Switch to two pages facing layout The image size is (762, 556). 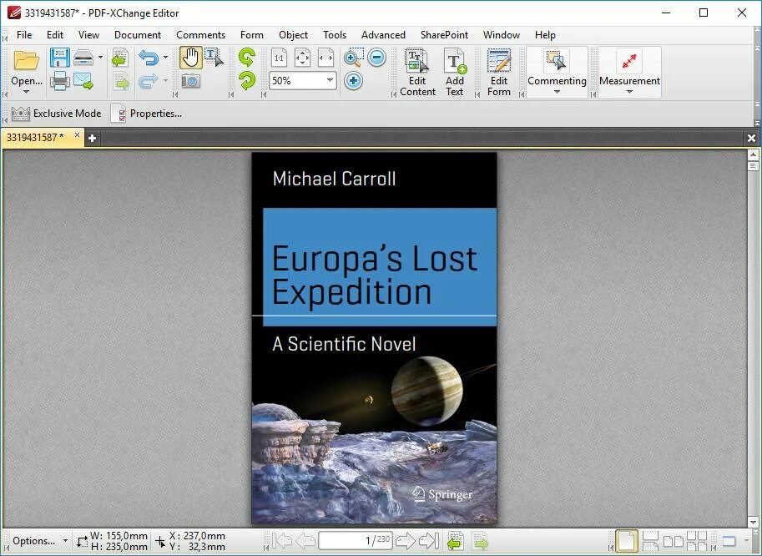(674, 540)
